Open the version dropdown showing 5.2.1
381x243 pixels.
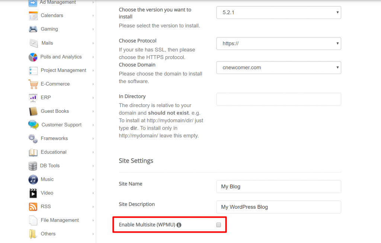click(x=278, y=12)
